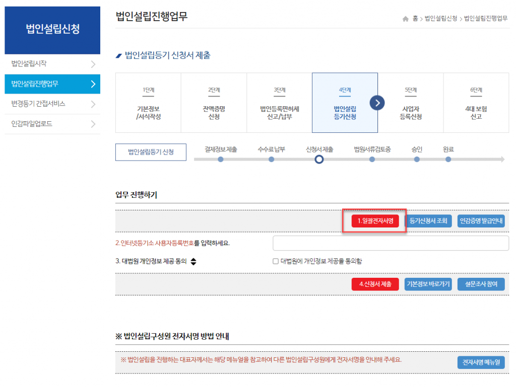Submit with 4.신청서 제출 button
Screen dimensions: 516x387
click(375, 284)
